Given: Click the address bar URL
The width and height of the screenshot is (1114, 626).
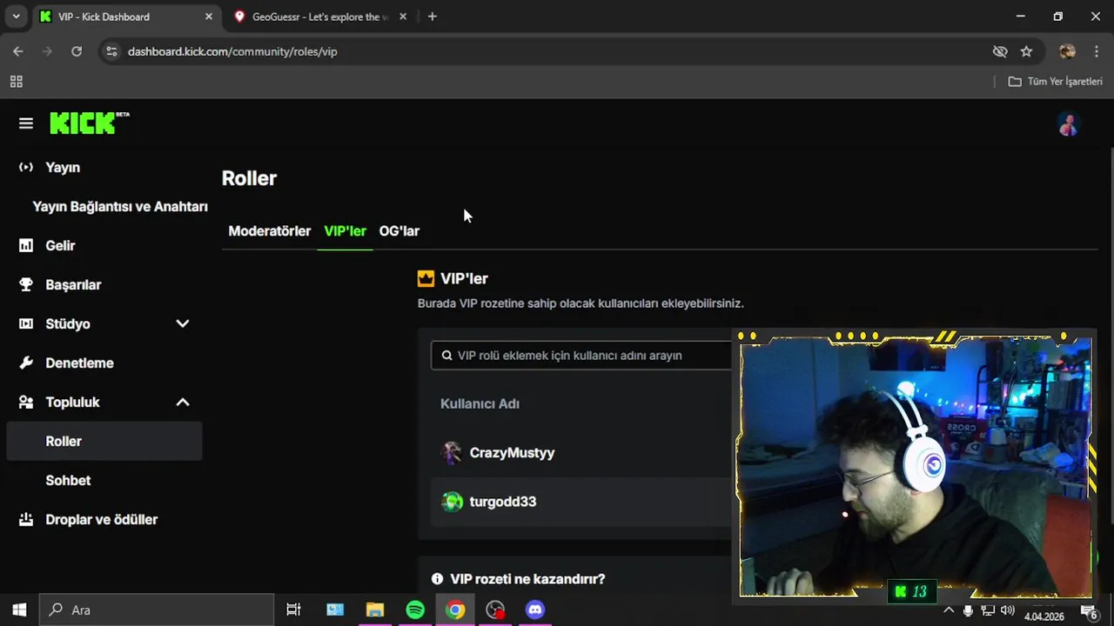Looking at the screenshot, I should 232,51.
